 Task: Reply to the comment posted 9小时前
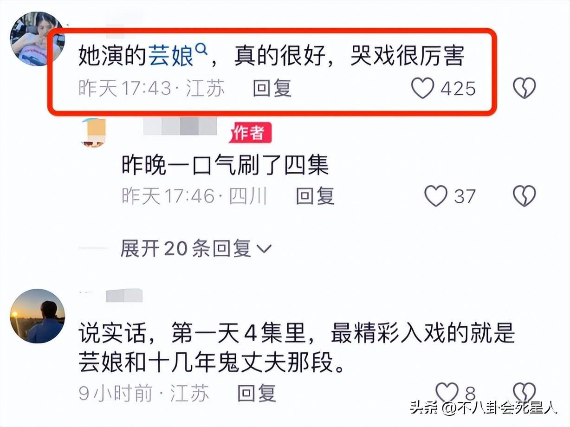257,393
